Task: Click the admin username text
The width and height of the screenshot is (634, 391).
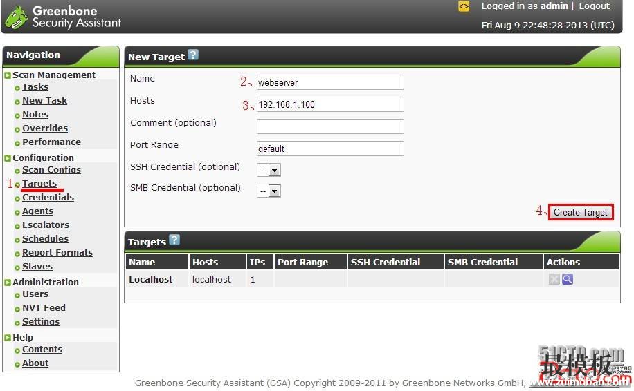Action: coord(554,6)
